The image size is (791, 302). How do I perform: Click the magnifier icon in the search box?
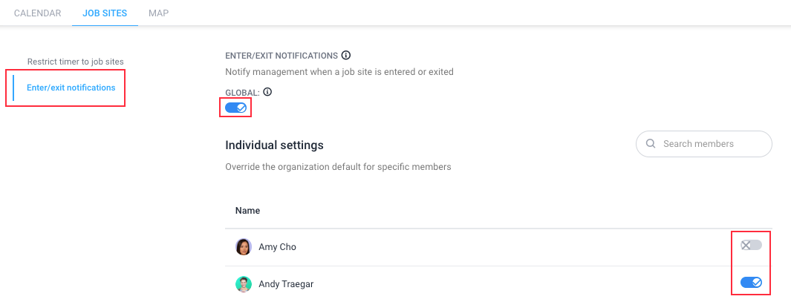coord(651,144)
